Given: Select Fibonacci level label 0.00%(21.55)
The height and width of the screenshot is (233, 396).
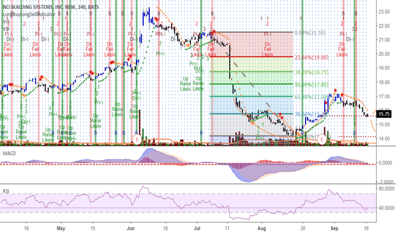Looking at the screenshot, I should pyautogui.click(x=310, y=33).
